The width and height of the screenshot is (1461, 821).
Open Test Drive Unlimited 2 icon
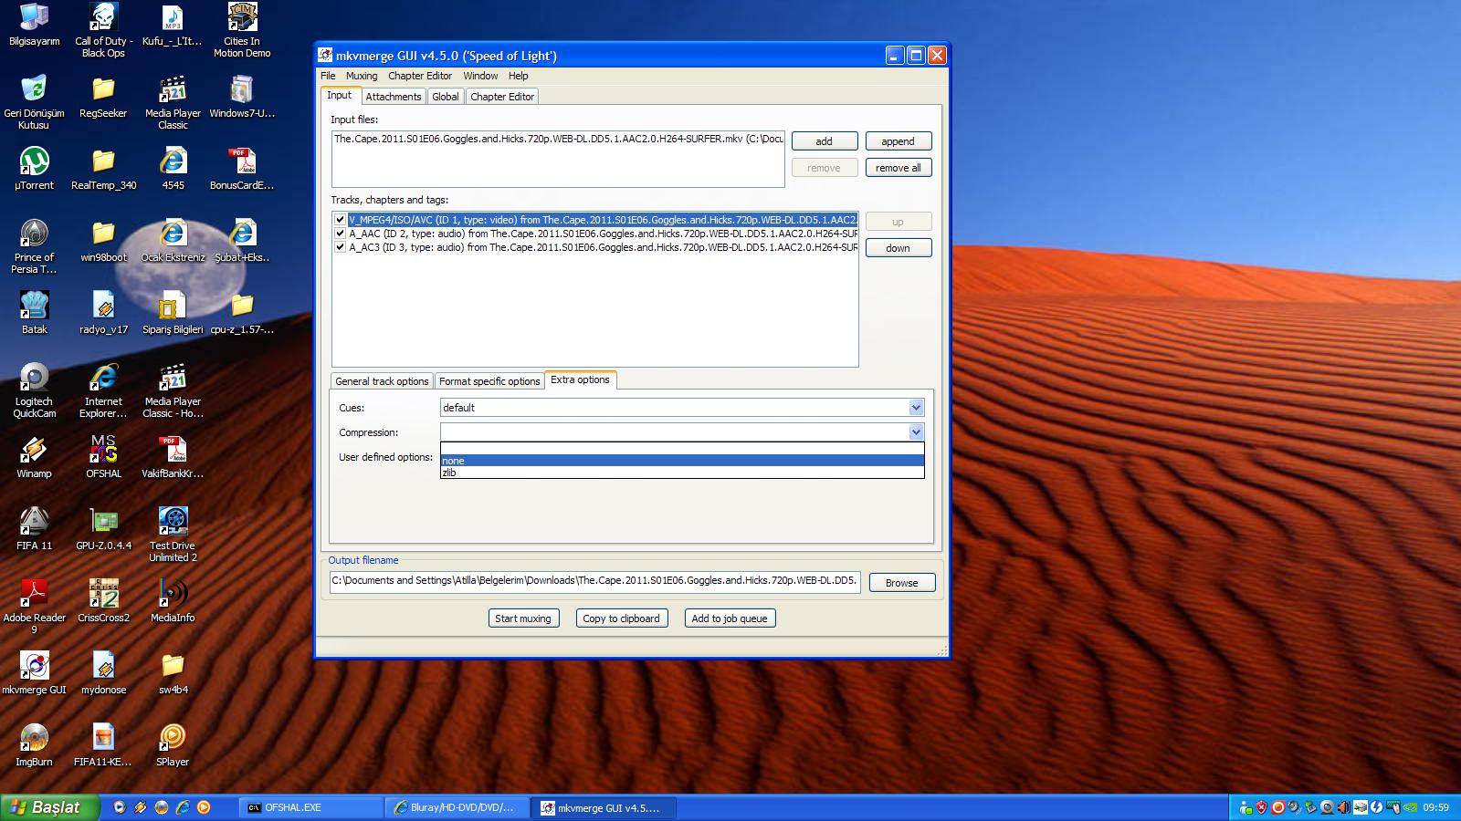(173, 535)
